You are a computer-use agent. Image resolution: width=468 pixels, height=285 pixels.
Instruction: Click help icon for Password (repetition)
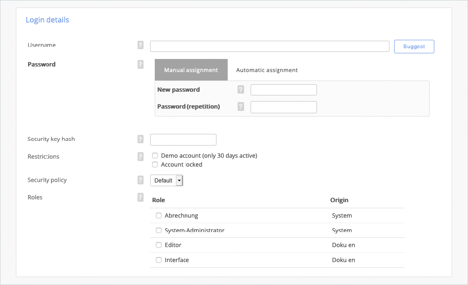click(241, 107)
